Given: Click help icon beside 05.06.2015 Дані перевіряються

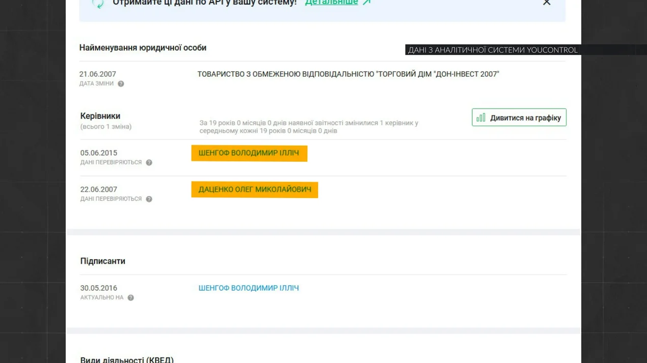Looking at the screenshot, I should 149,163.
